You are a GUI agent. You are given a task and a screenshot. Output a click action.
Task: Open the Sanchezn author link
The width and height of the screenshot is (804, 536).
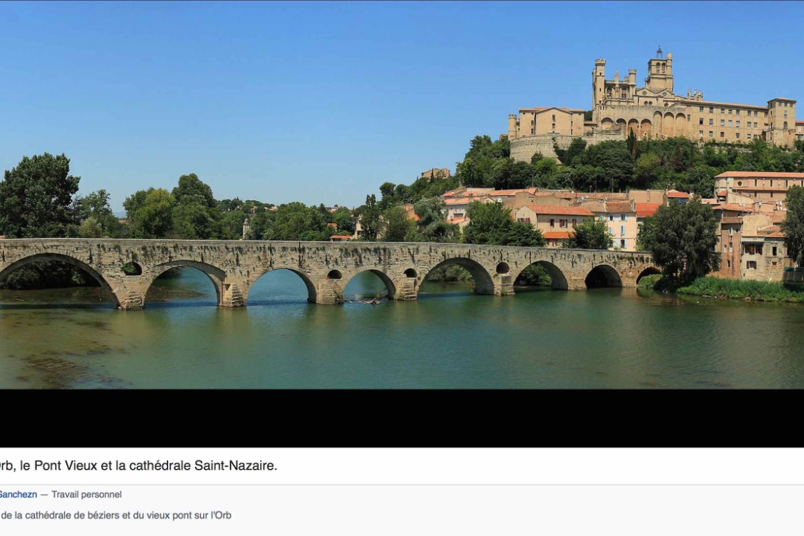coord(18,494)
